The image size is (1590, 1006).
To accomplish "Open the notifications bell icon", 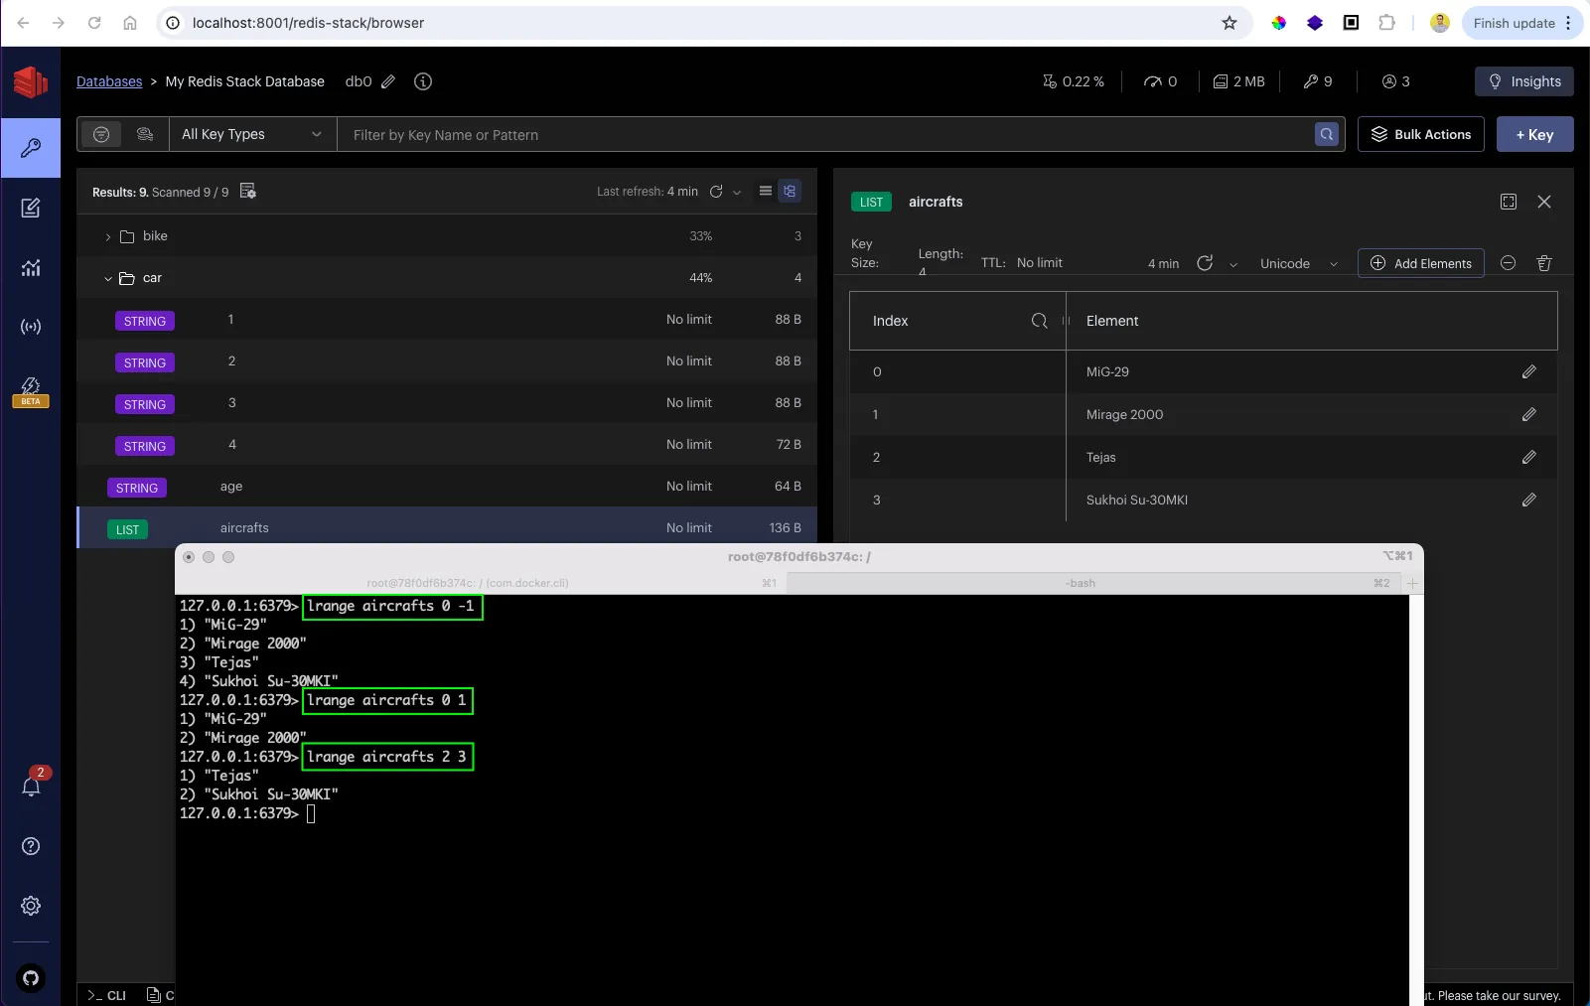I will tap(31, 786).
